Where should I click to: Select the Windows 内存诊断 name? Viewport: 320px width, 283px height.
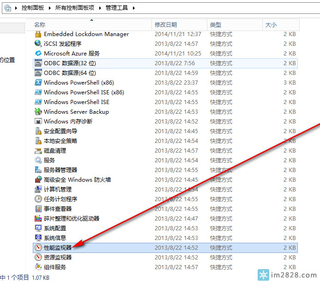(68, 121)
